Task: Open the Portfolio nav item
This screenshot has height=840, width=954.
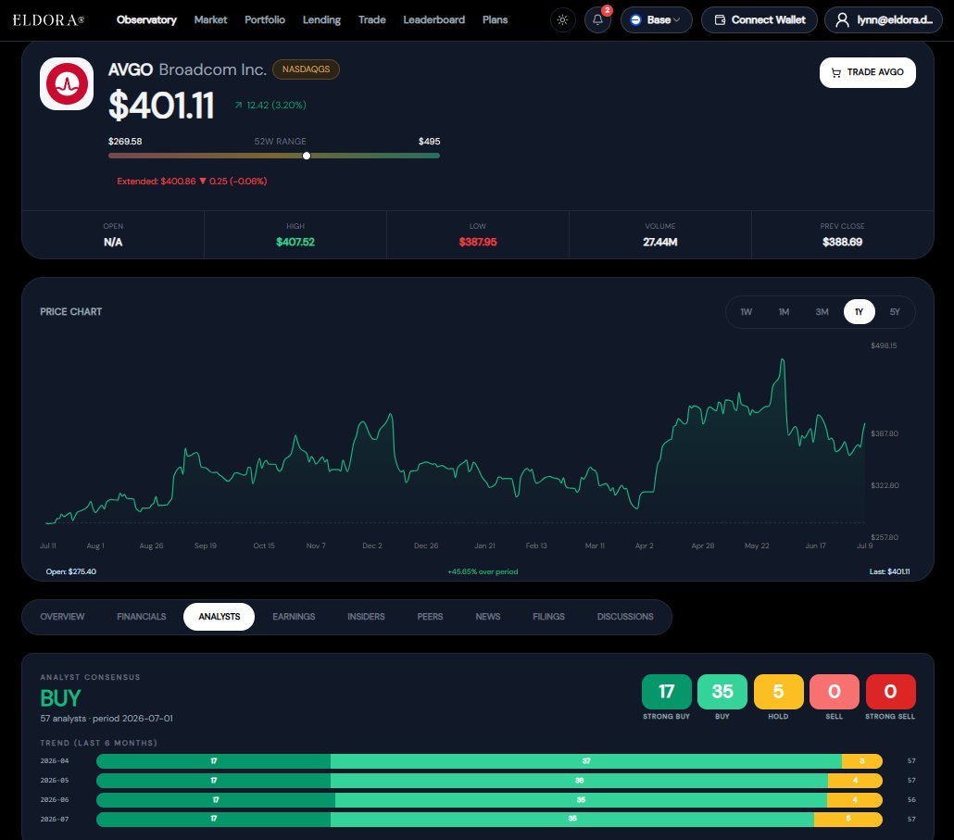Action: [265, 20]
